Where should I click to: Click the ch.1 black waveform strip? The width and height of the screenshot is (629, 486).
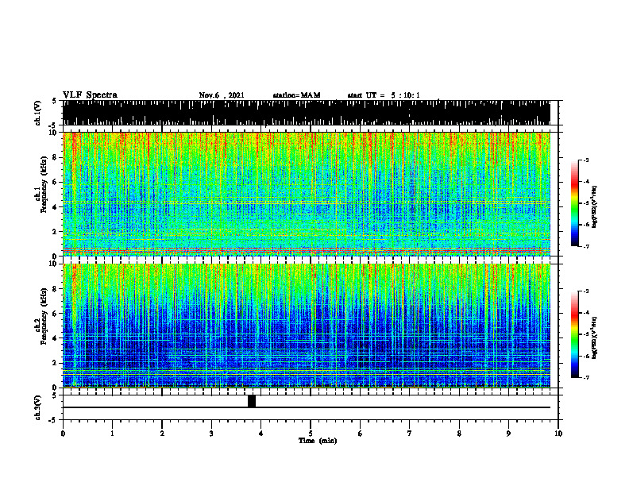(x=307, y=113)
